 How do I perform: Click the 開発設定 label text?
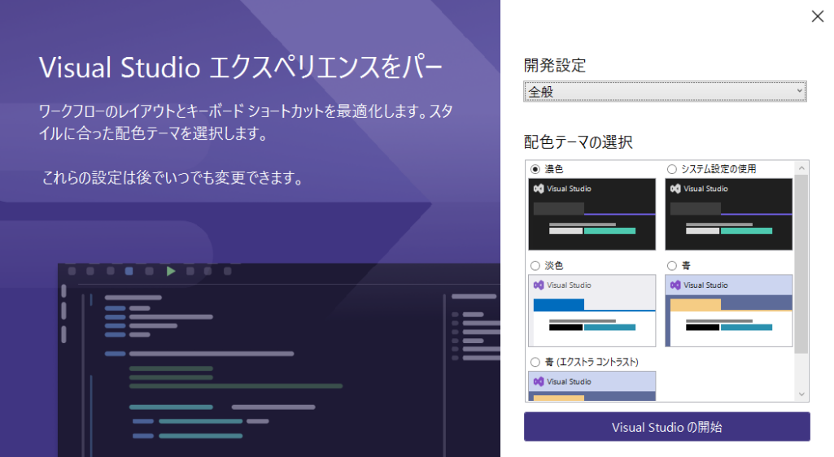coord(555,65)
